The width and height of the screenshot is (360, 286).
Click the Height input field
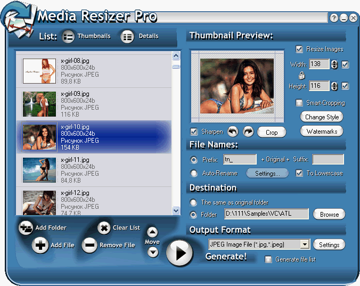(x=319, y=86)
